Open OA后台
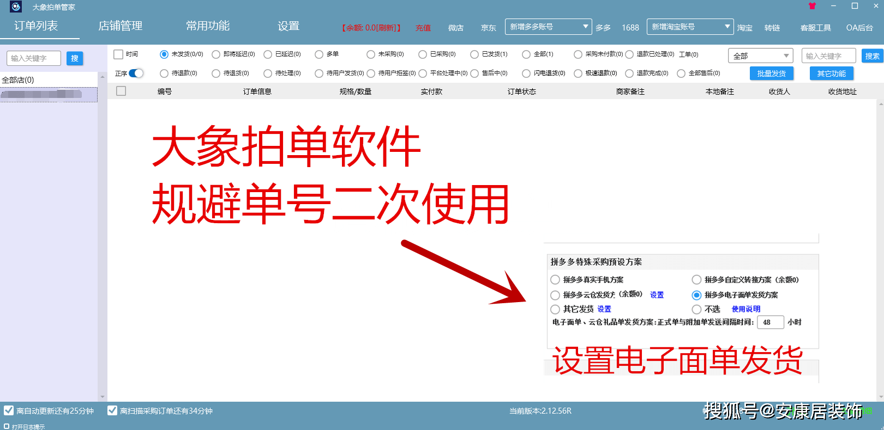The height and width of the screenshot is (430, 884). (859, 28)
